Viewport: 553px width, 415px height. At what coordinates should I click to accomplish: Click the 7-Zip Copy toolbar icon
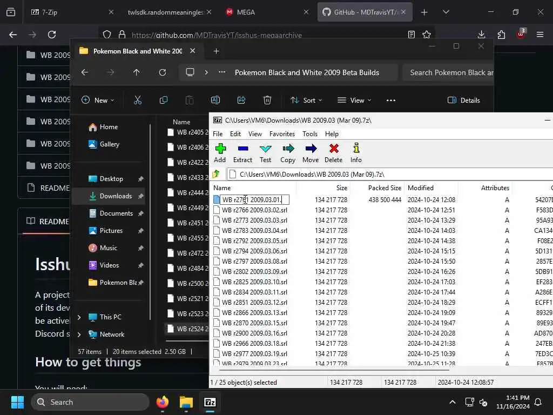pos(288,149)
